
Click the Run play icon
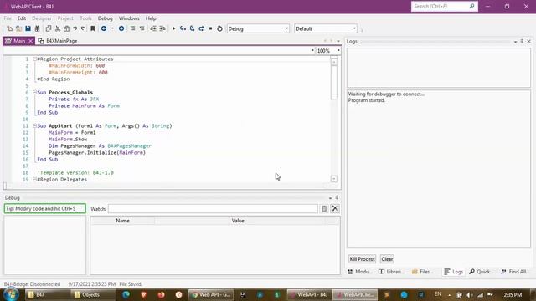(x=173, y=28)
